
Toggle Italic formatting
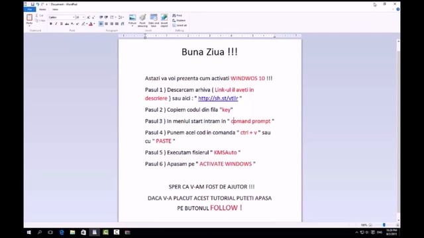click(56, 24)
